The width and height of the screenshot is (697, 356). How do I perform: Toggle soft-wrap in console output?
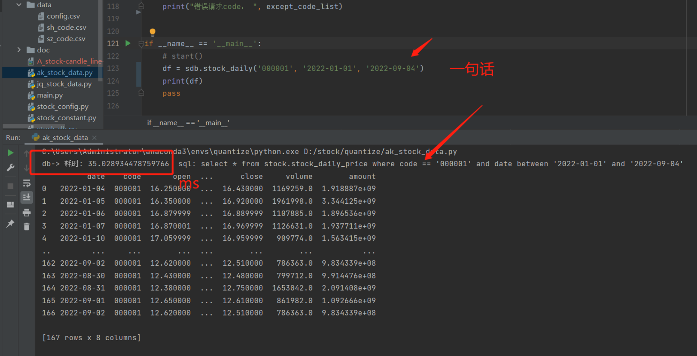click(26, 183)
